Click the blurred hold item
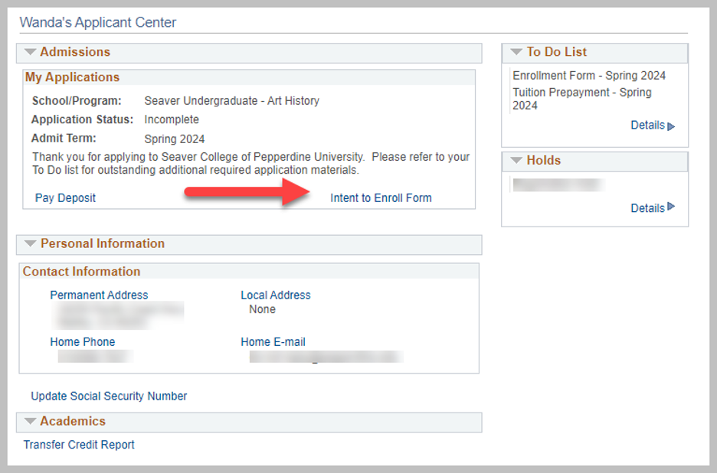Screen dimensions: 717x473 coord(558,184)
